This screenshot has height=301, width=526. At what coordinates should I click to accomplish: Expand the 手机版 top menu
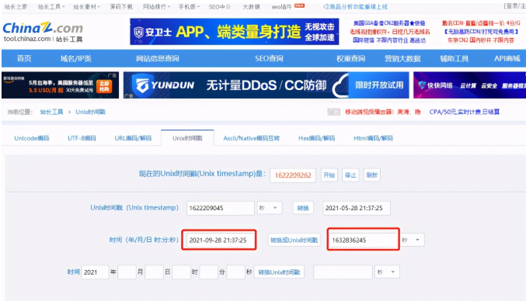[x=189, y=7]
